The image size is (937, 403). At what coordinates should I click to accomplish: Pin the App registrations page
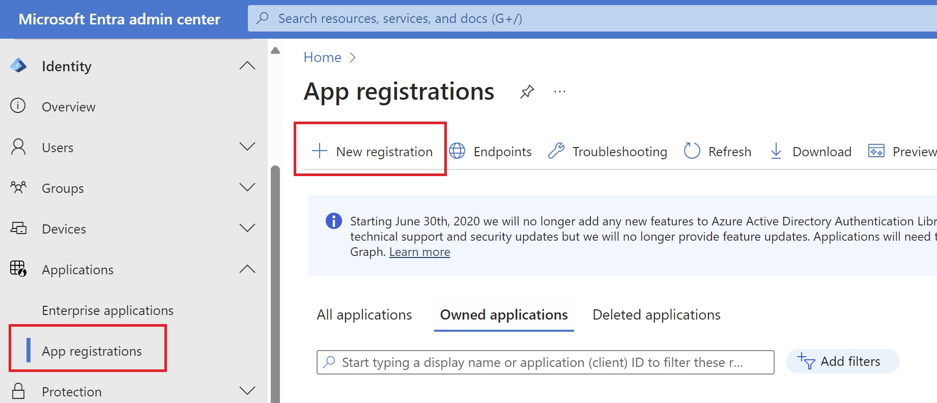pos(527,92)
